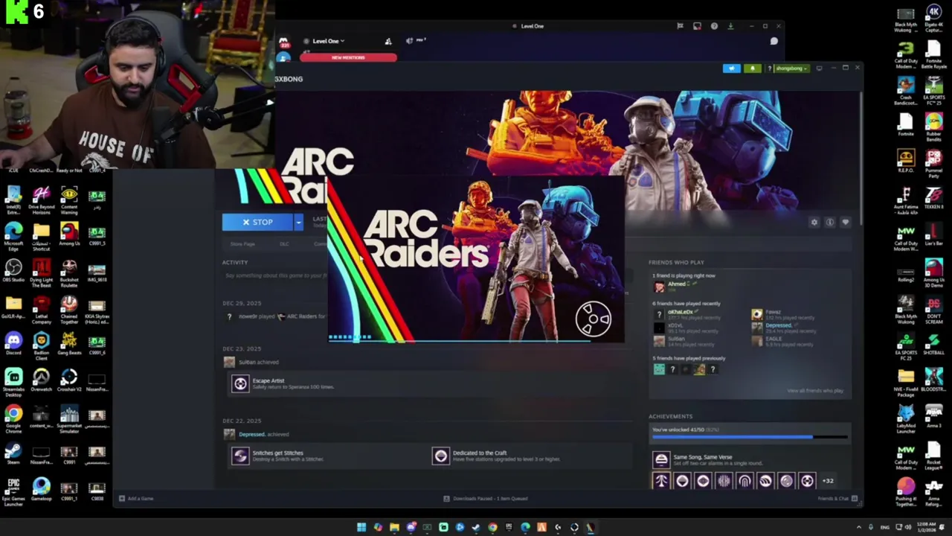
Task: Open friend Fawaz in friends who play
Action: coord(773,312)
